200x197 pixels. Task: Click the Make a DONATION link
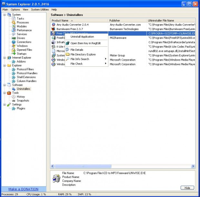(23, 189)
